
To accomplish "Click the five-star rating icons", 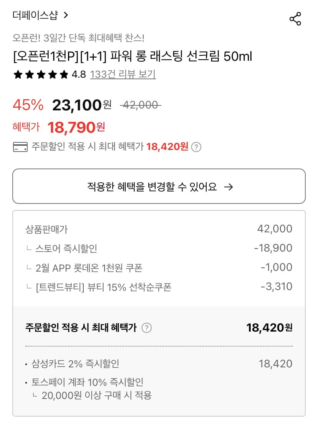I will pyautogui.click(x=40, y=74).
